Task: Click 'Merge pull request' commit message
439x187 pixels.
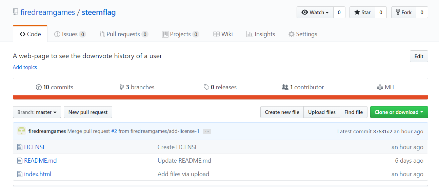Action: point(88,131)
